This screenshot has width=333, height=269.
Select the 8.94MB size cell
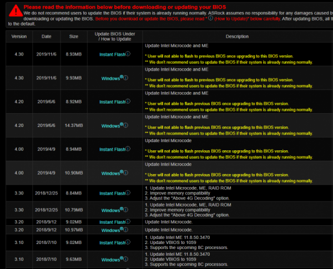74,149
